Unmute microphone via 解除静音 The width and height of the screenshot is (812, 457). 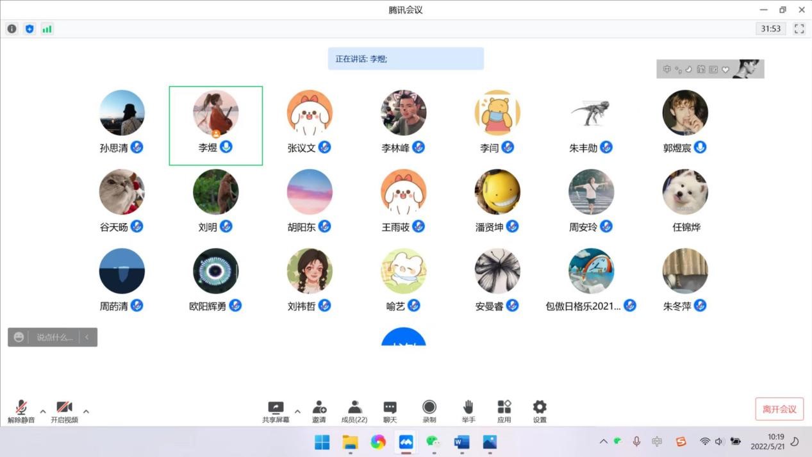[x=21, y=411]
